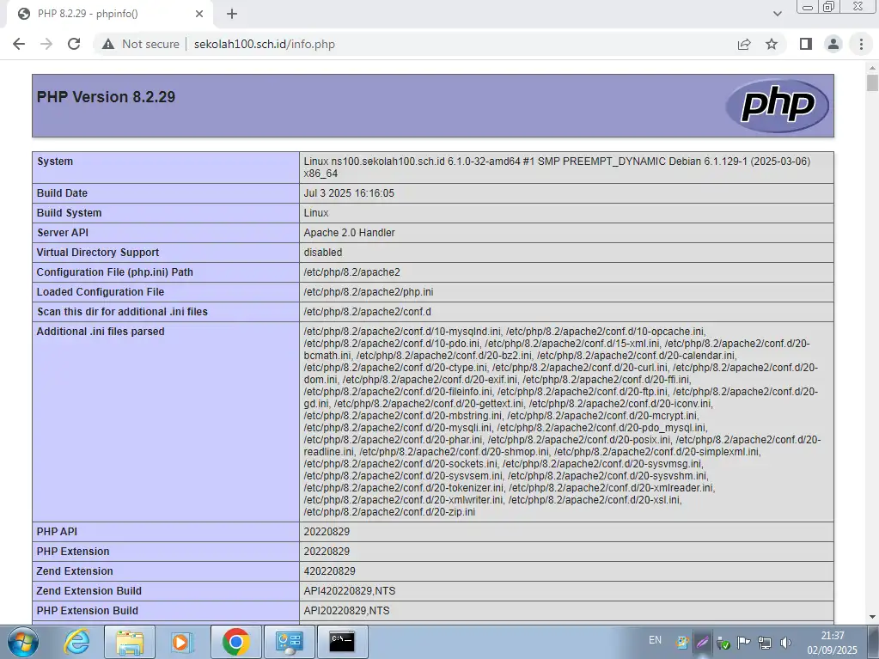This screenshot has height=659, width=879.
Task: Click the PHP API label
Action: tap(58, 532)
